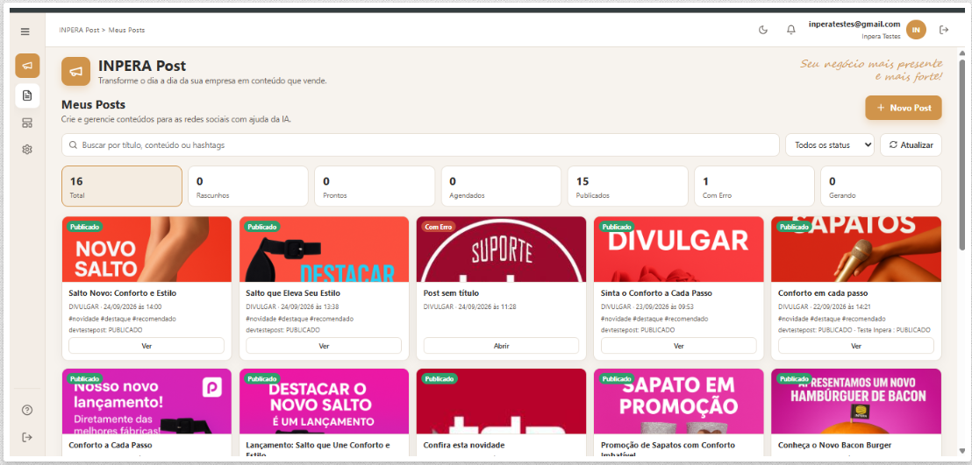Select the Publicados 15 filter card
This screenshot has width=972, height=465.
(x=627, y=187)
